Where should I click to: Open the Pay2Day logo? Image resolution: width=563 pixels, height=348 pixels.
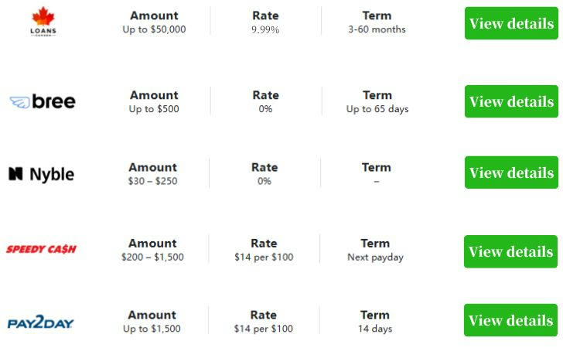coord(40,322)
